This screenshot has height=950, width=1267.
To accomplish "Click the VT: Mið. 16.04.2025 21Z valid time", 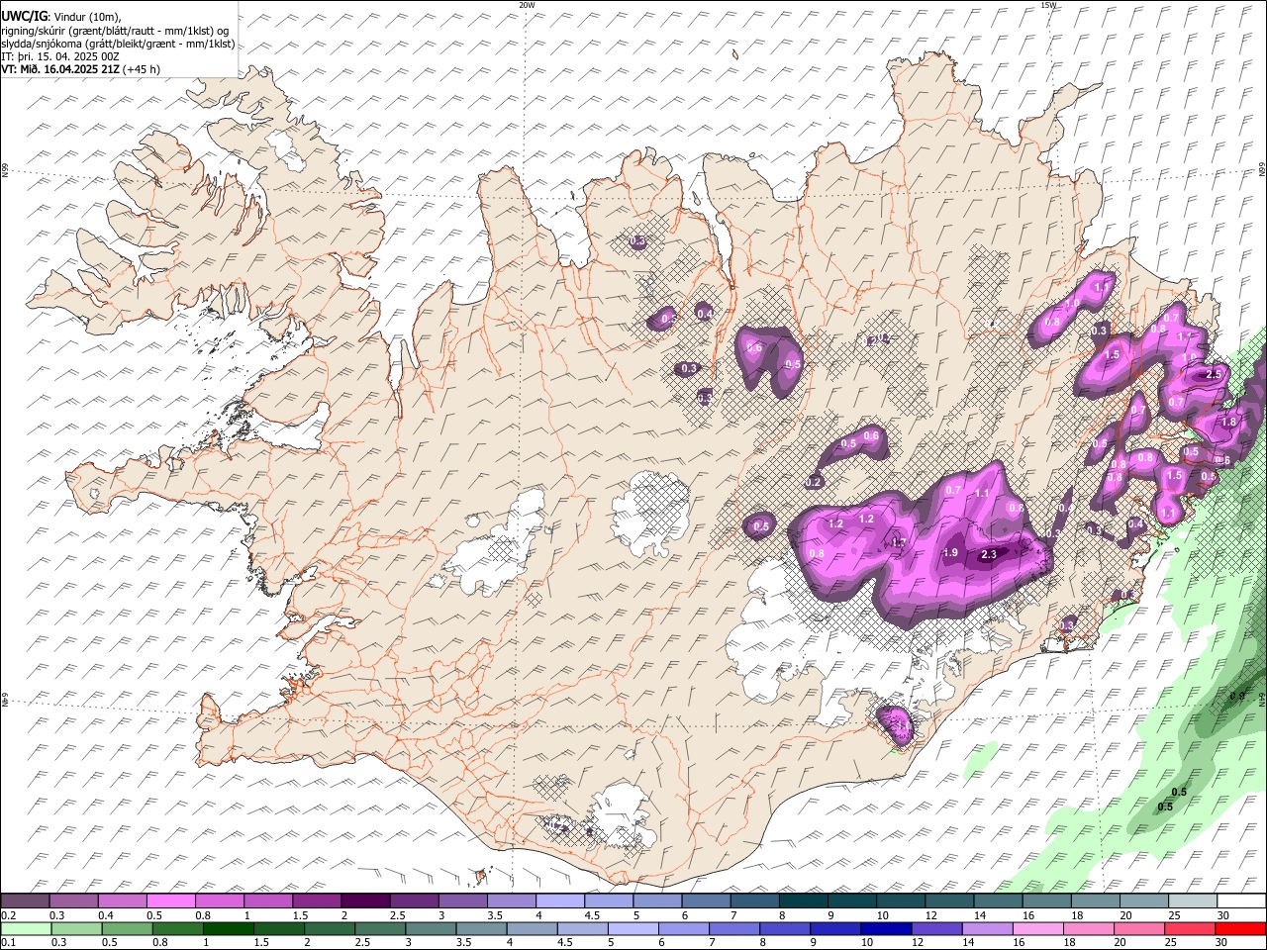I will 80,69.
